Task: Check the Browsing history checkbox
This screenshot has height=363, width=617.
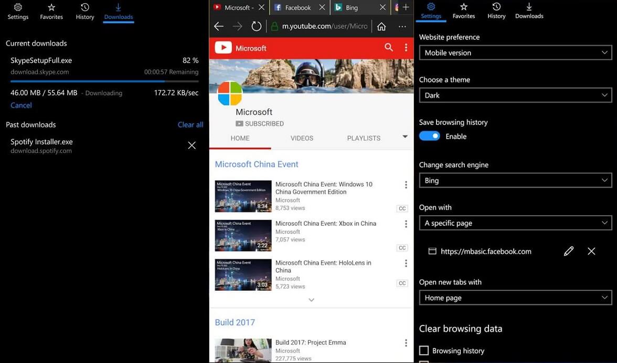Action: pos(424,350)
